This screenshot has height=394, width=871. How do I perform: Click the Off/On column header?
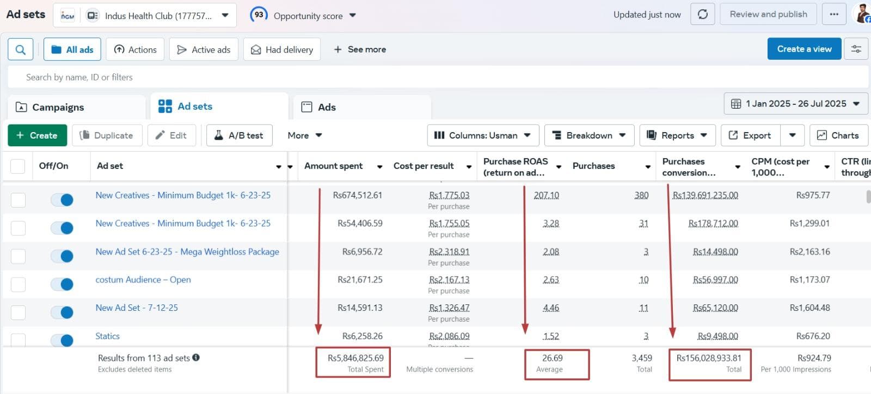pos(53,166)
